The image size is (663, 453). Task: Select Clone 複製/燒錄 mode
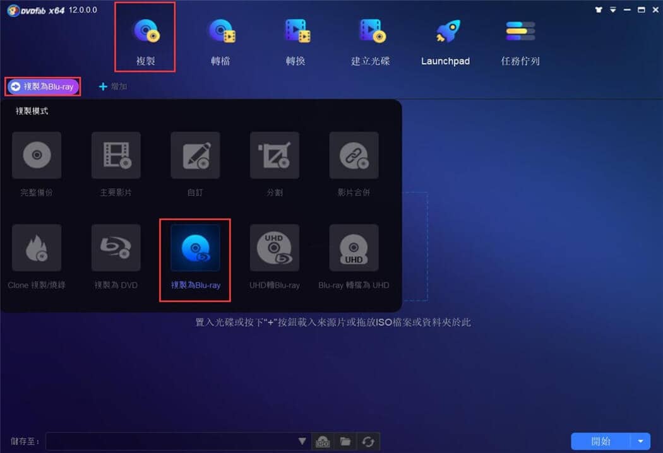pyautogui.click(x=37, y=257)
